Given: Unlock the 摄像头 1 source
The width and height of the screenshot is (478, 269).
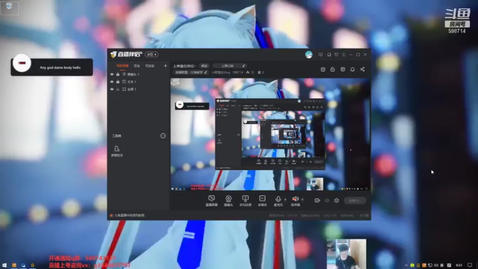Looking at the screenshot, I should point(118,74).
